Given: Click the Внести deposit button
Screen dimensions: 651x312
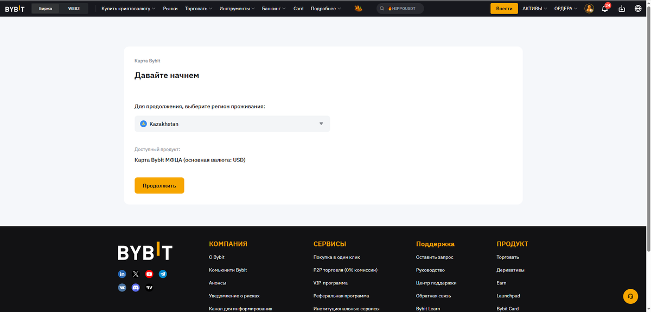Looking at the screenshot, I should pyautogui.click(x=504, y=9).
